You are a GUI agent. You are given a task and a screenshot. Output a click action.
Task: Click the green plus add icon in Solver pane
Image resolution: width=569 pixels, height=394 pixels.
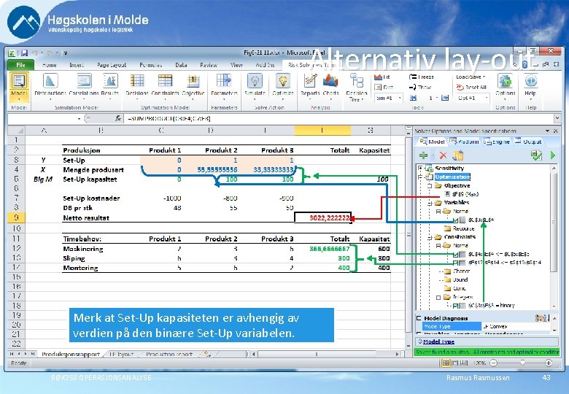(x=423, y=155)
